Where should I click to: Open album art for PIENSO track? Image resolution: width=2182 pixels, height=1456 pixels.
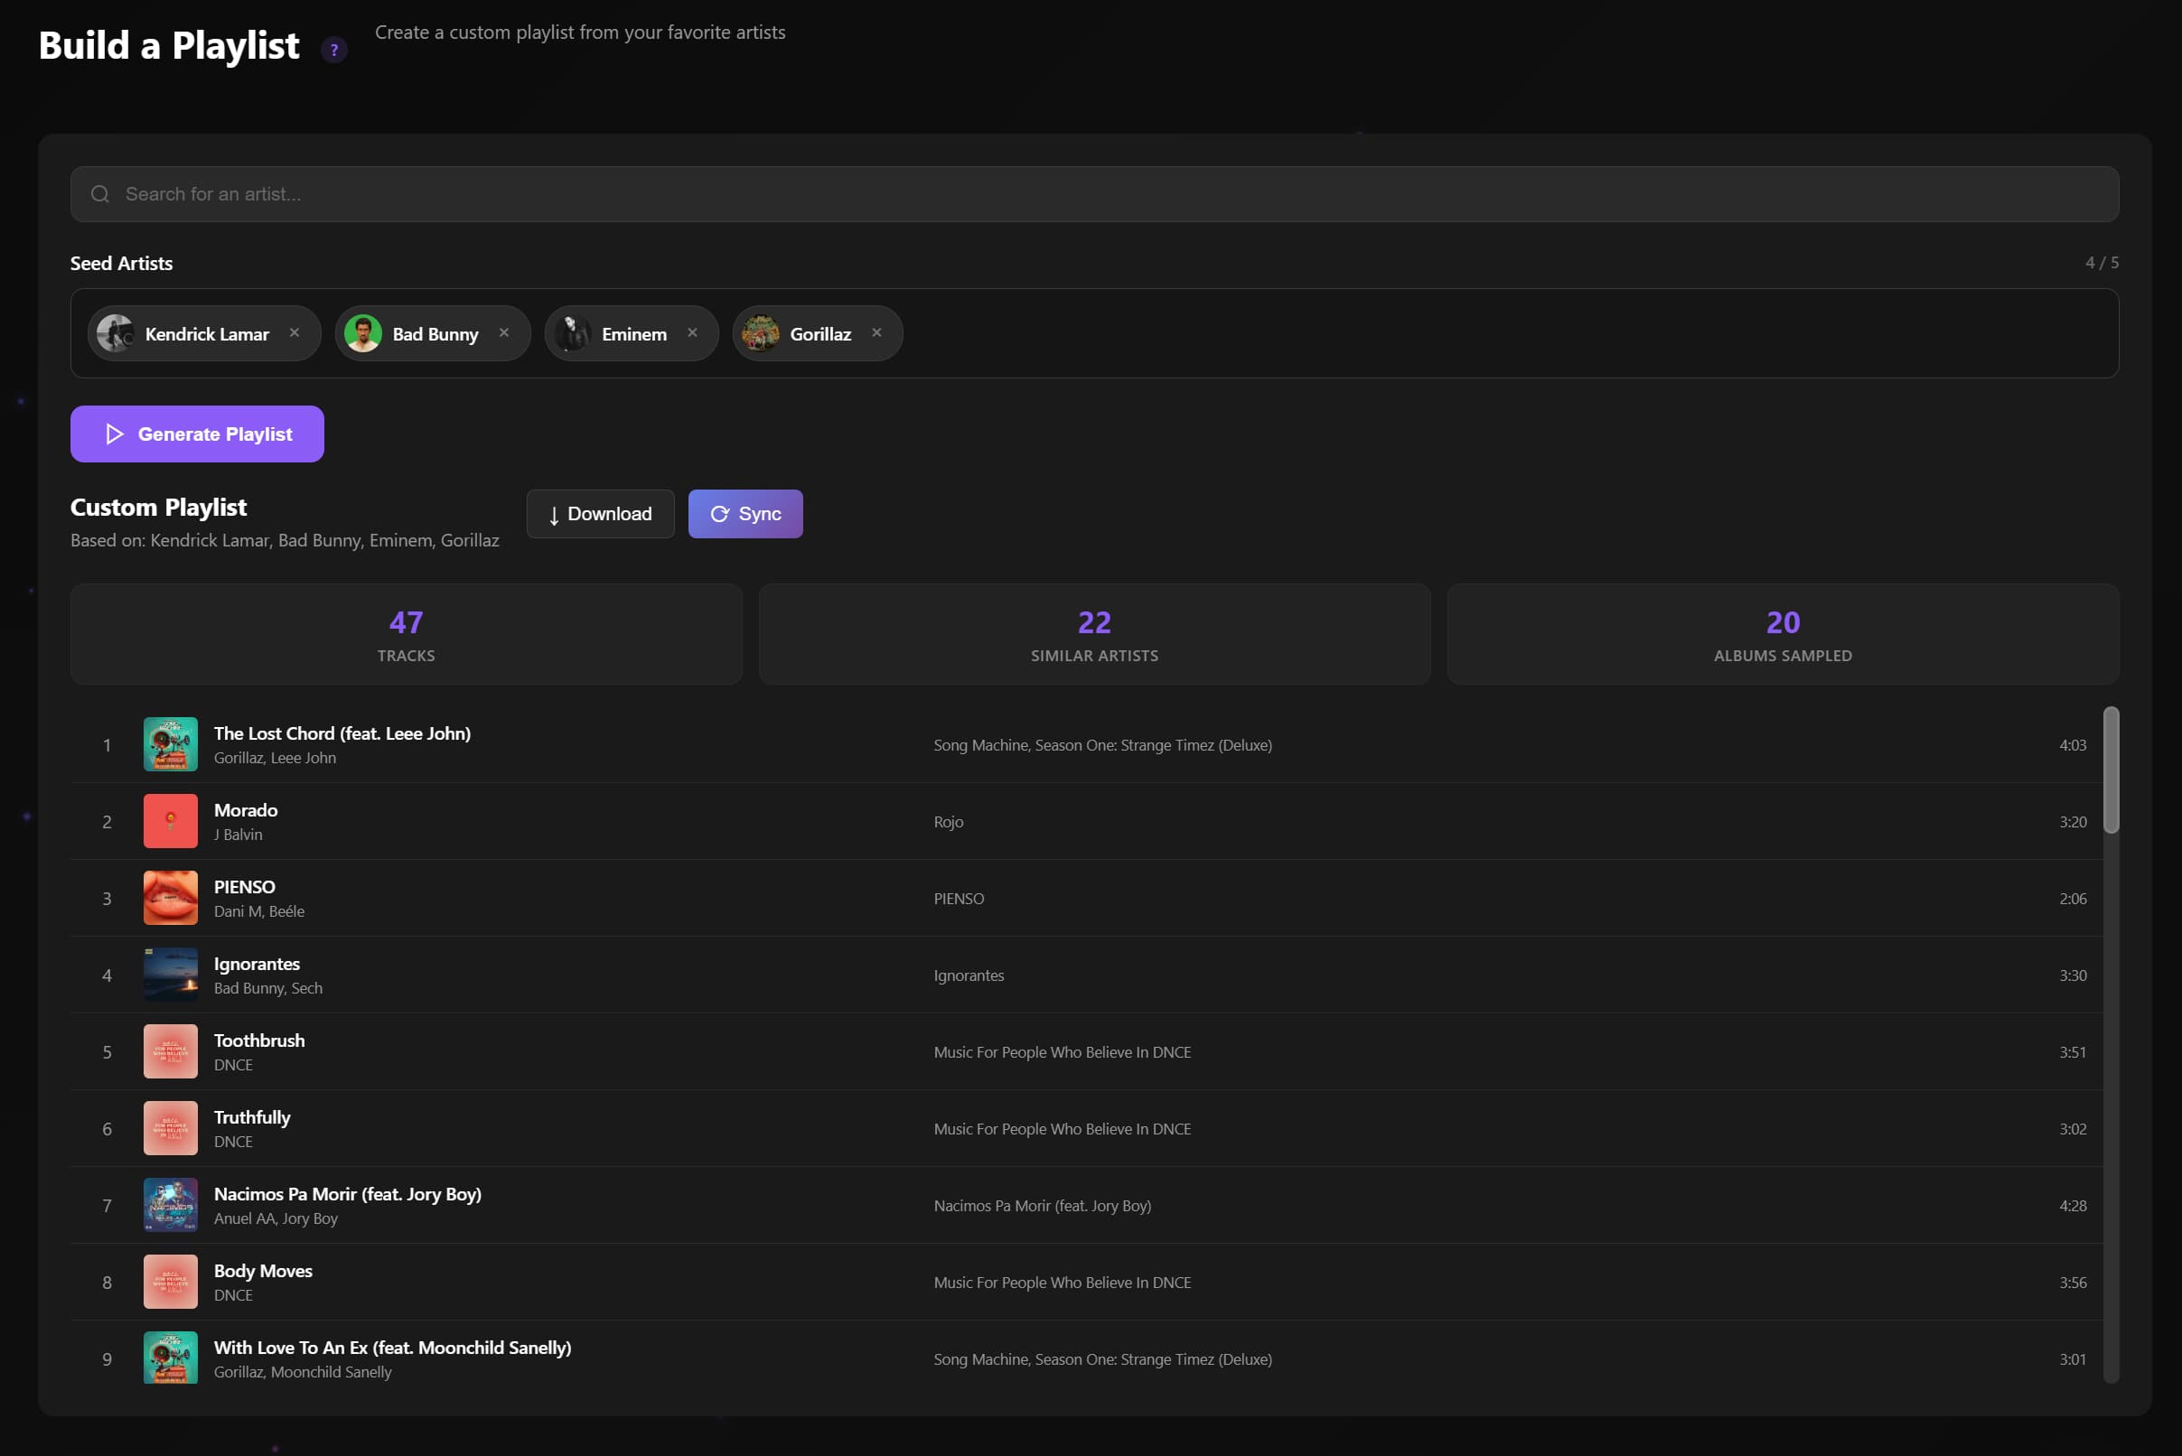coord(171,898)
